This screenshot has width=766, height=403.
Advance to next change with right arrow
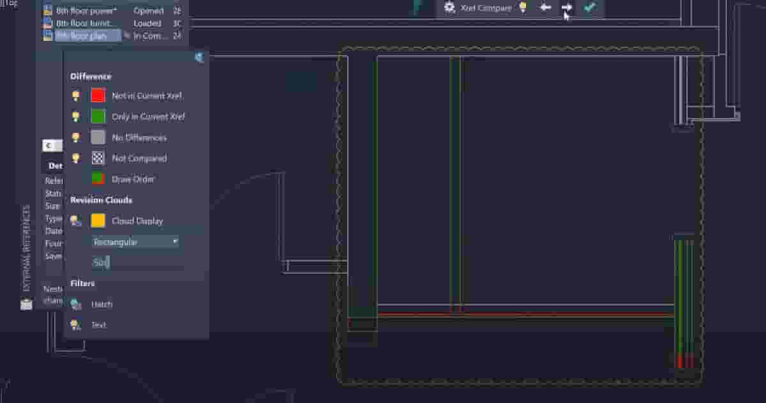pyautogui.click(x=566, y=8)
